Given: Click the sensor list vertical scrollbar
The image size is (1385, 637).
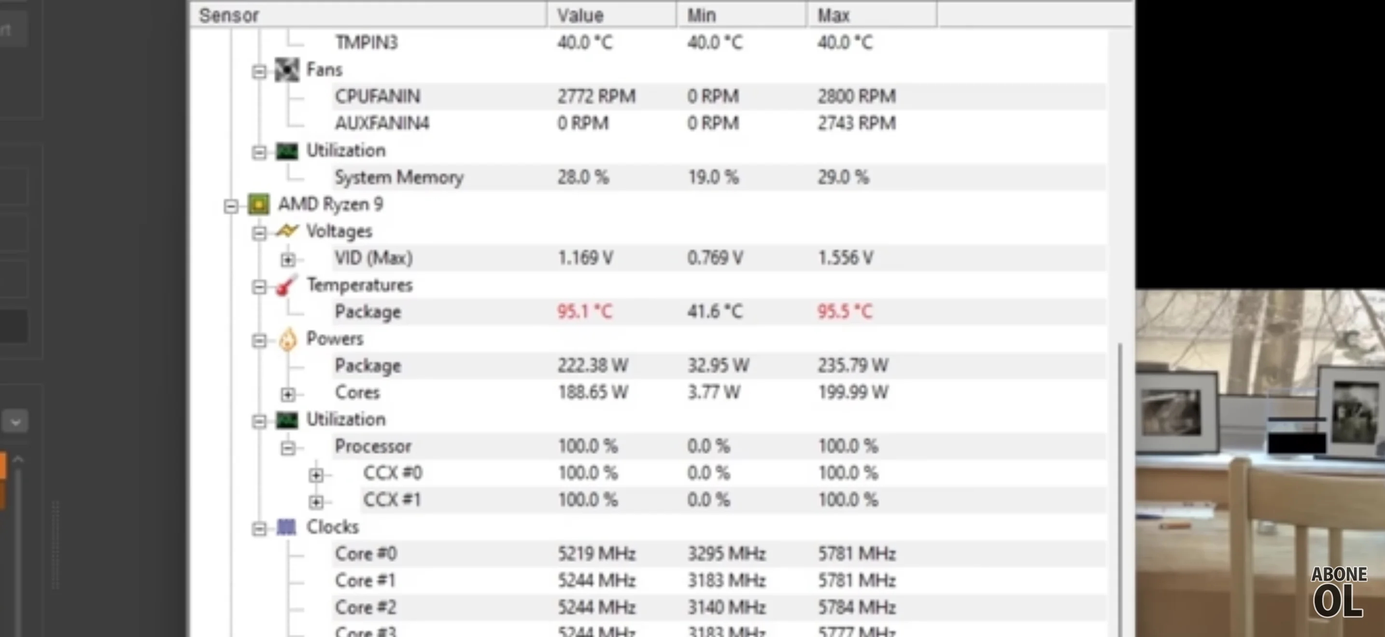Looking at the screenshot, I should (x=1120, y=484).
